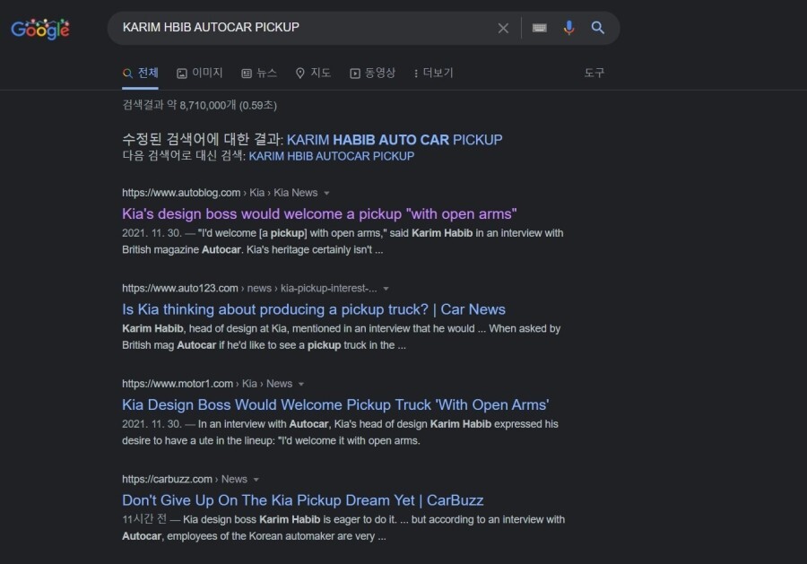Click the Google logo
This screenshot has width=807, height=564.
pos(40,29)
